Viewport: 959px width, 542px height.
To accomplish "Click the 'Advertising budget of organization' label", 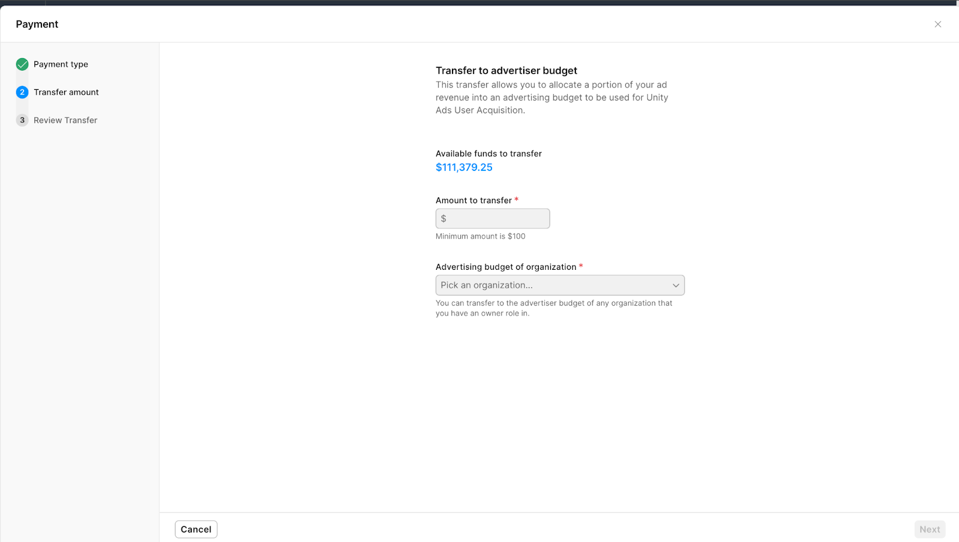I will 506,267.
